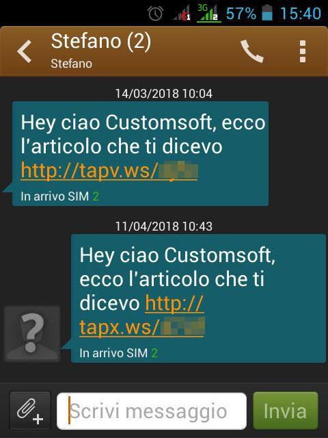Tap the 57% battery percentage

241,14
